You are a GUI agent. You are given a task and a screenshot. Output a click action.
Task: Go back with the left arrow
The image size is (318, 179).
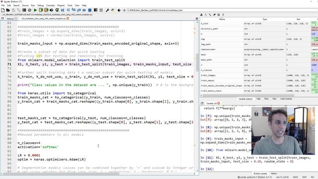[119, 10]
